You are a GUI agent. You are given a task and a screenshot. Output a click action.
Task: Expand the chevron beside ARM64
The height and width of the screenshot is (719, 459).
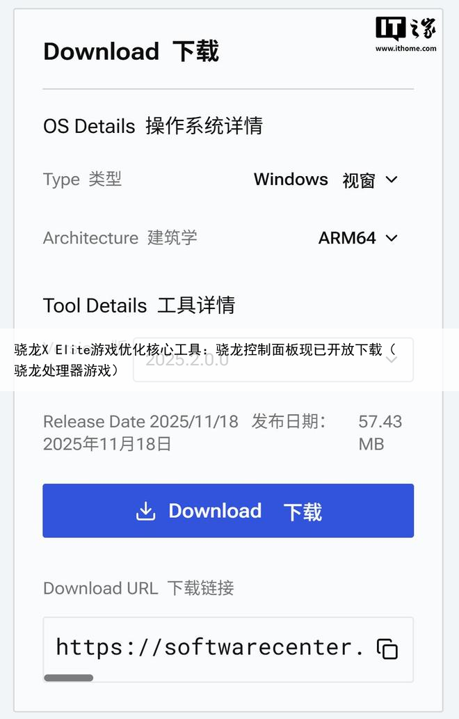tap(392, 238)
